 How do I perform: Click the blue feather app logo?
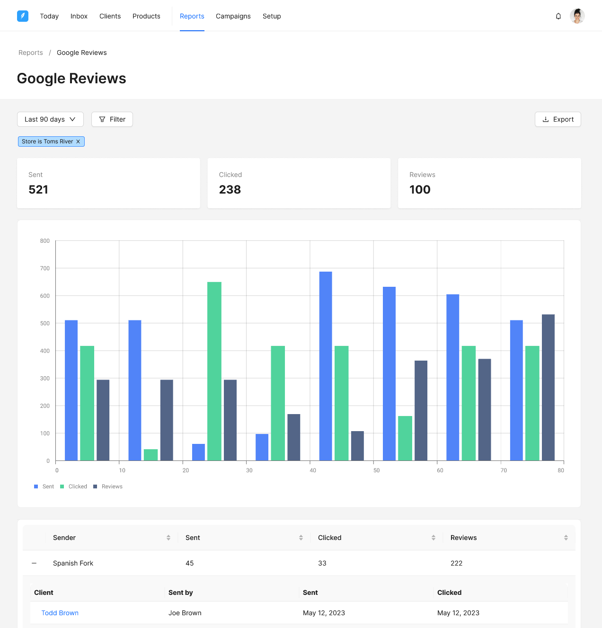pos(23,16)
